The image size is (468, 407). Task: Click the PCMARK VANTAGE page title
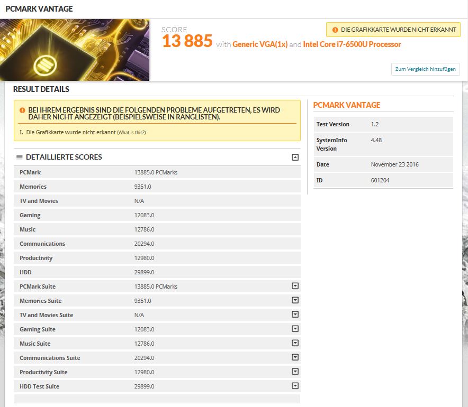pyautogui.click(x=39, y=9)
